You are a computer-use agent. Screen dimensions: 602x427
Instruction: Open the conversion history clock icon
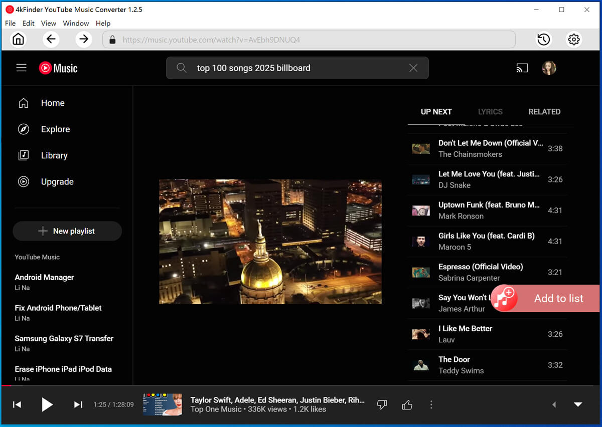tap(543, 40)
